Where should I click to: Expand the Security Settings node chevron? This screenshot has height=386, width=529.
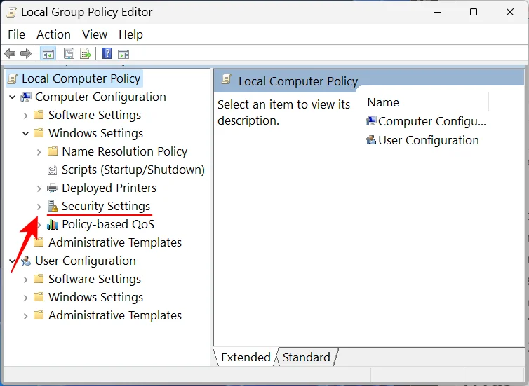(39, 206)
